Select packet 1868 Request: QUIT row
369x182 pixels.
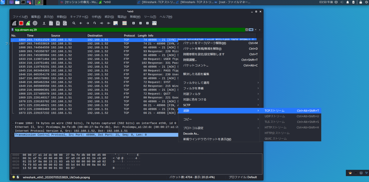[95, 93]
